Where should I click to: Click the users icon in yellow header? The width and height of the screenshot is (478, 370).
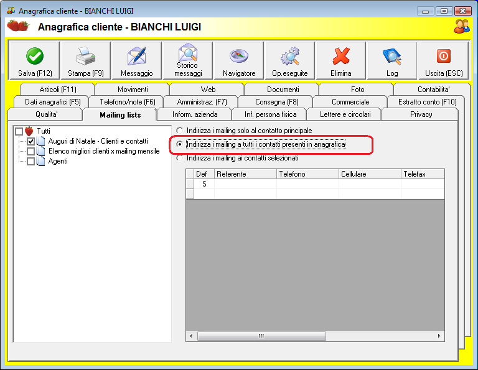(x=462, y=27)
